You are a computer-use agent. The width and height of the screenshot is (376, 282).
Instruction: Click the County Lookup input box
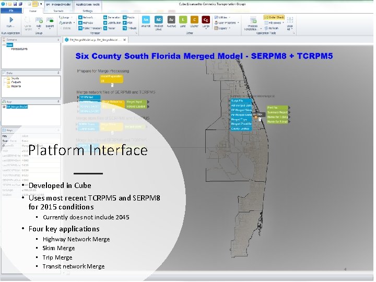pyautogui.click(x=241, y=128)
